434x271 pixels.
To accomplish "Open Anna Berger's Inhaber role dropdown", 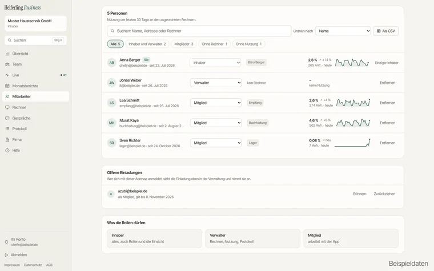I will 215,63.
